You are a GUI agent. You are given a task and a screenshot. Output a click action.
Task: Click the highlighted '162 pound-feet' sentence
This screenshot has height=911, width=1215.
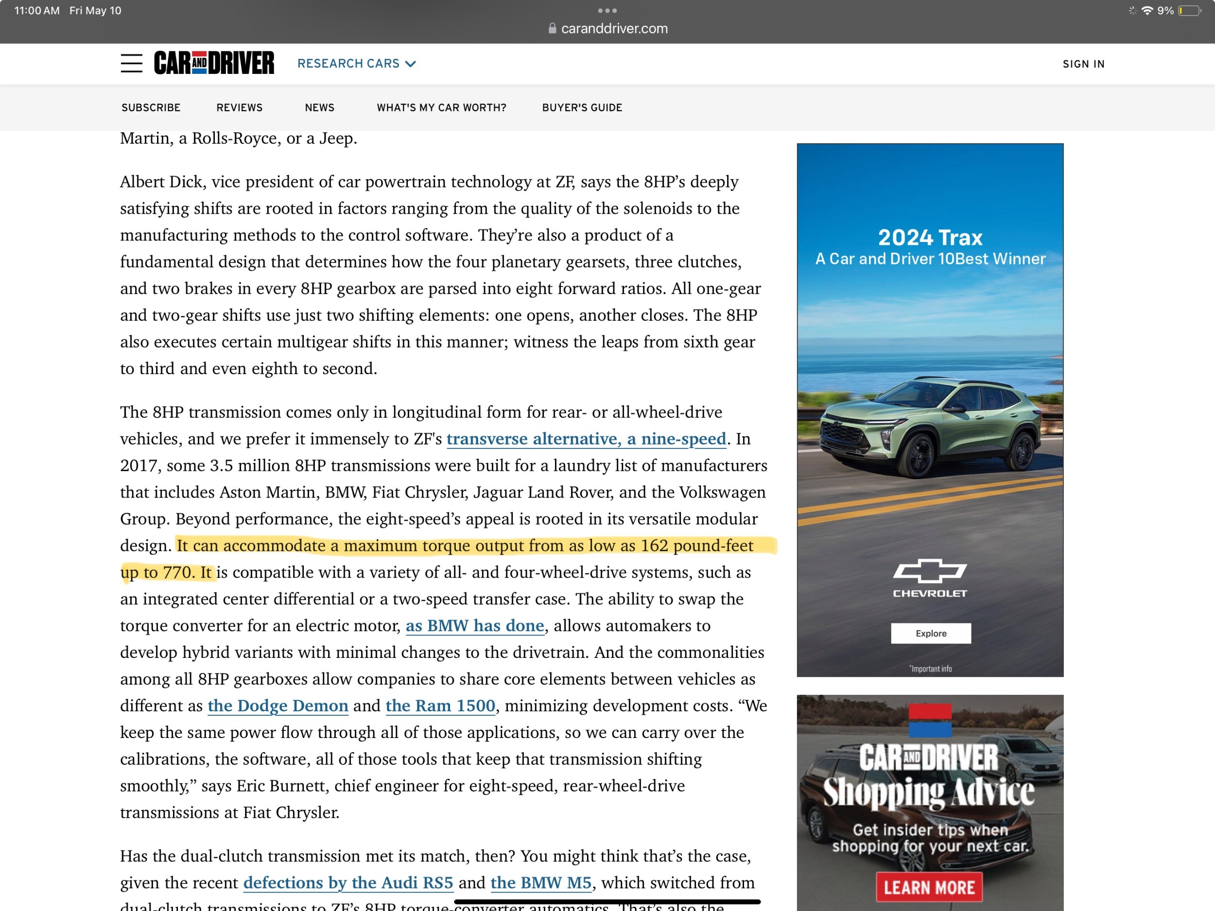point(465,545)
